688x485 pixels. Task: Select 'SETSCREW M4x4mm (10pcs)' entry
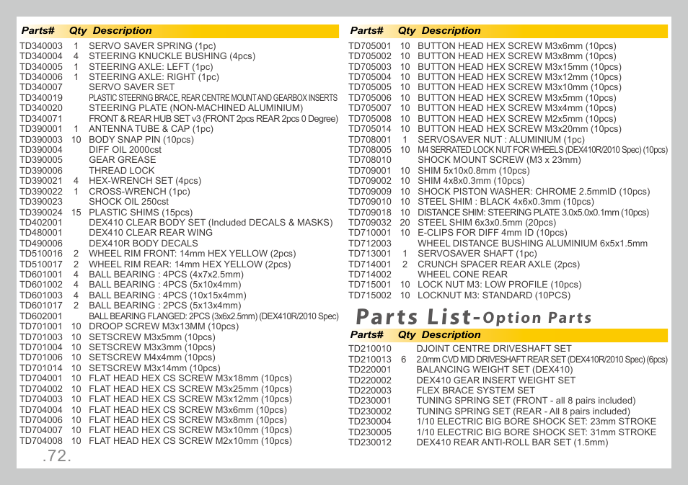click(152, 357)
